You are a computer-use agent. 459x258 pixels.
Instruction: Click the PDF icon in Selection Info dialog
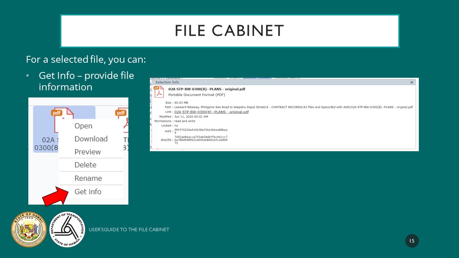(x=158, y=92)
